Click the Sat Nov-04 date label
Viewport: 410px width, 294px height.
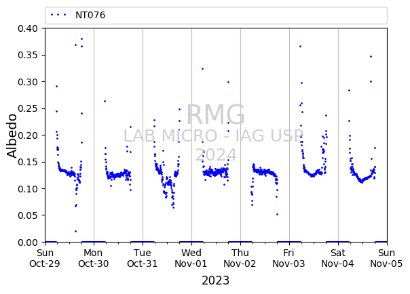338,258
